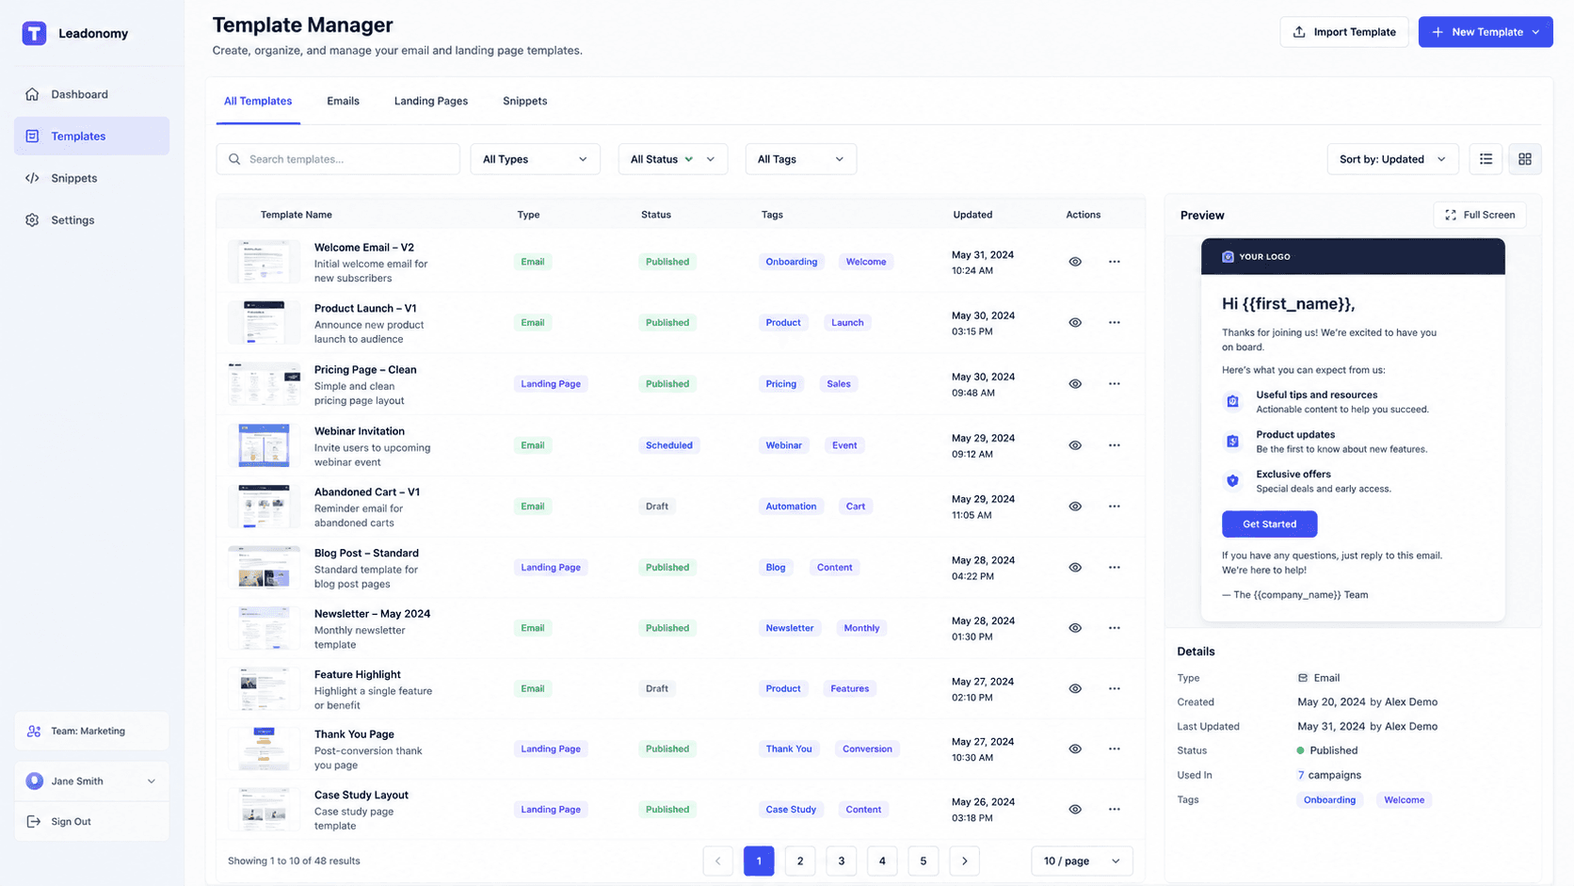The height and width of the screenshot is (886, 1574).
Task: Click the Welcome tag in Details
Action: click(1404, 799)
